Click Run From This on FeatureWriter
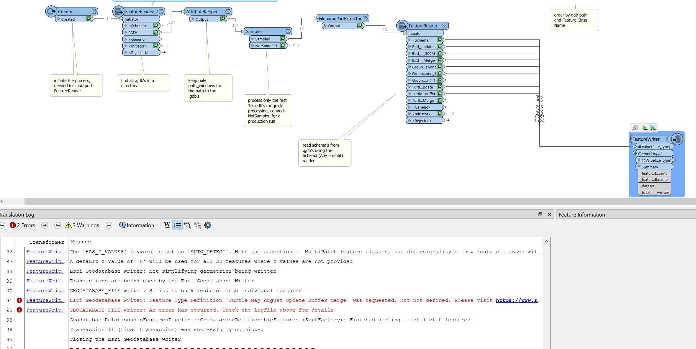This screenshot has width=696, height=349. coord(653,128)
